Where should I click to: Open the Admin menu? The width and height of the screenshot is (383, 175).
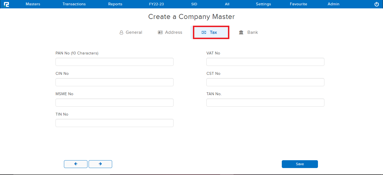333,4
